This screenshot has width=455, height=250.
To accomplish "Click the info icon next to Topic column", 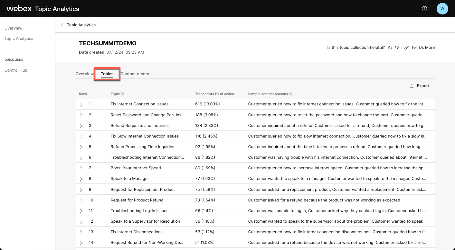I will click(x=123, y=94).
